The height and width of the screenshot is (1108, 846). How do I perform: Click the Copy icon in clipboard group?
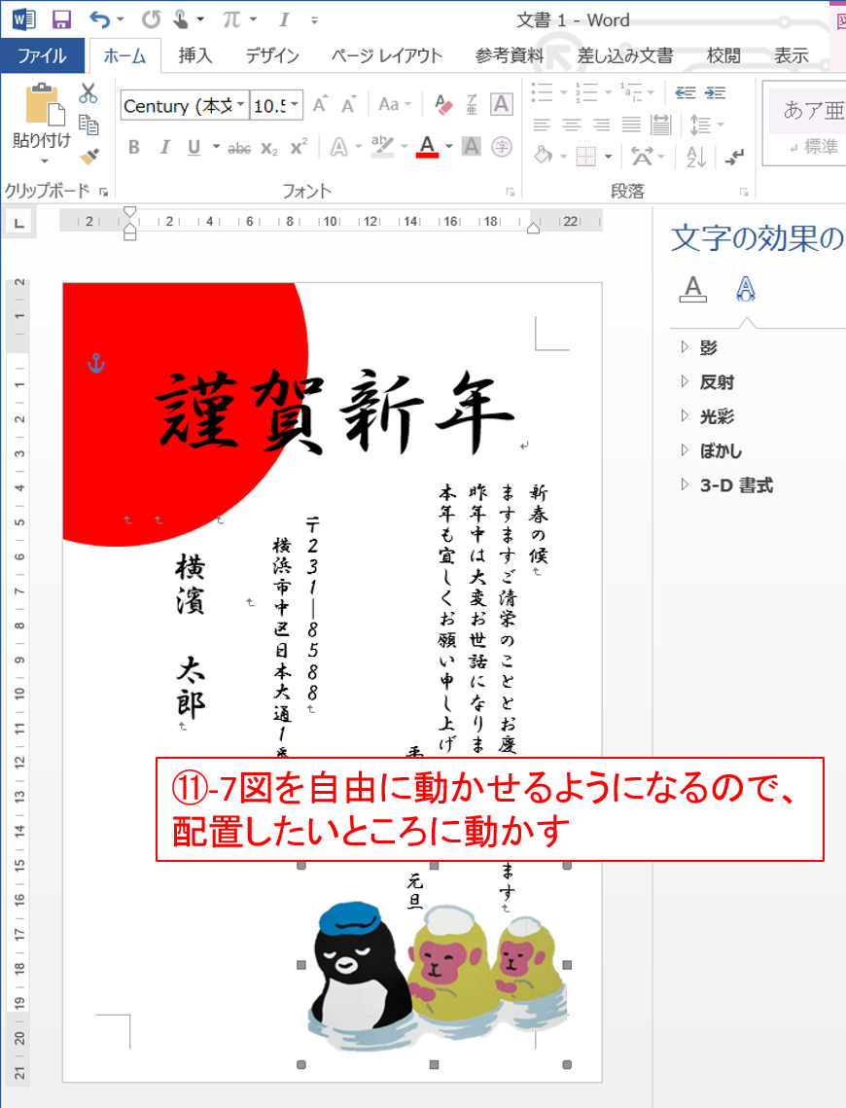(88, 125)
